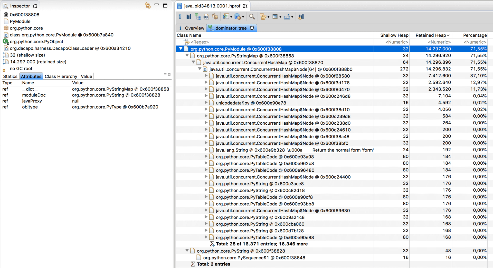Open the export results dropdown arrow
This screenshot has width=493, height=268.
(x=292, y=17)
